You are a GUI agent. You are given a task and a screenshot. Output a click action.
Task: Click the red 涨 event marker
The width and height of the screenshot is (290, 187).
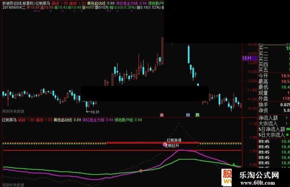162,115
